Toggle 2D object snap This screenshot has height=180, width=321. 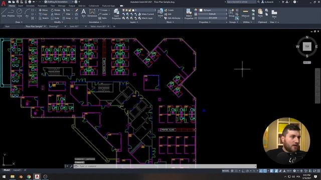point(265,171)
